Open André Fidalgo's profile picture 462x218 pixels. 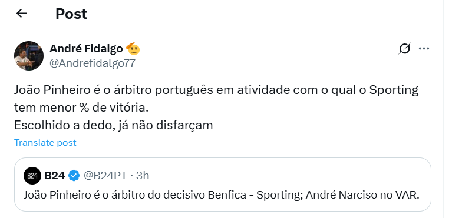pos(29,56)
